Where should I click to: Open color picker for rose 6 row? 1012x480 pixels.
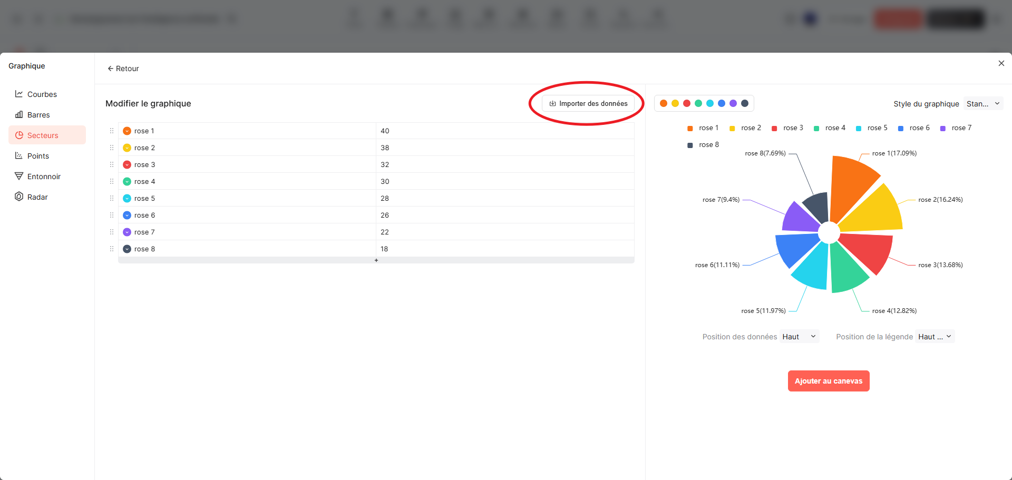coord(127,215)
